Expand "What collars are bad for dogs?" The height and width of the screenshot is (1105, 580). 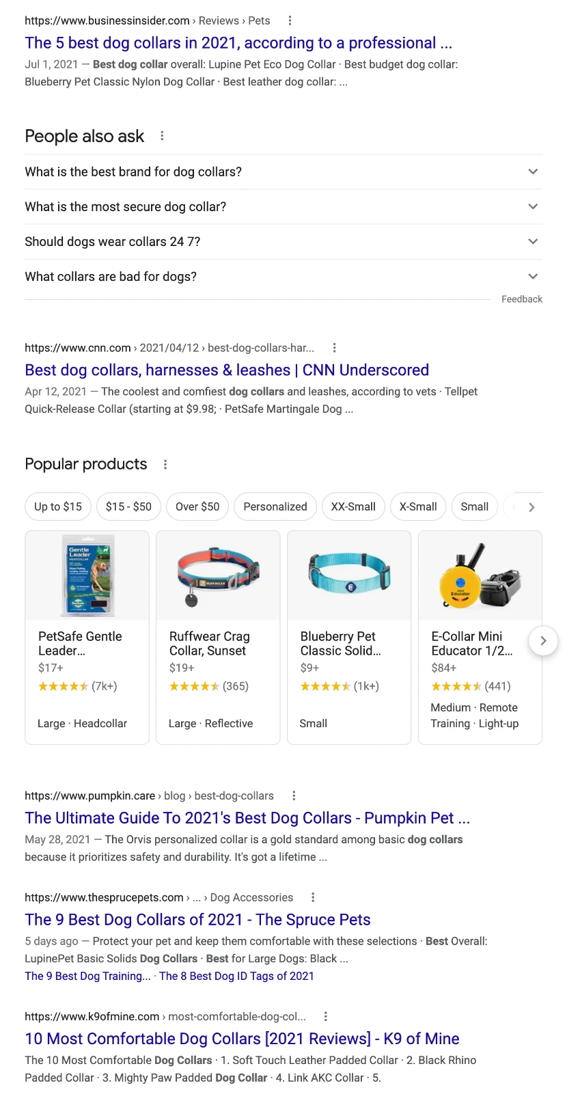point(533,276)
